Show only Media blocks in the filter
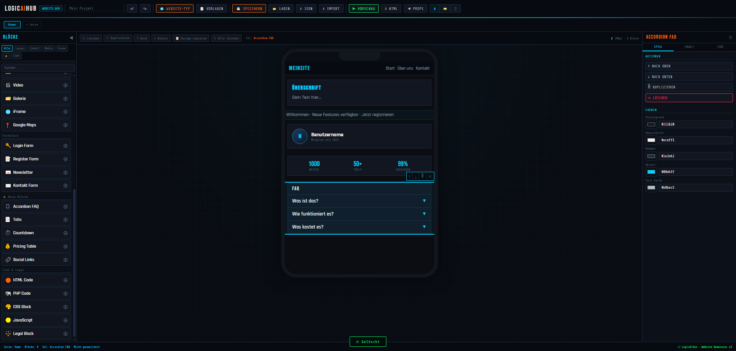The width and height of the screenshot is (736, 351). pyautogui.click(x=48, y=49)
